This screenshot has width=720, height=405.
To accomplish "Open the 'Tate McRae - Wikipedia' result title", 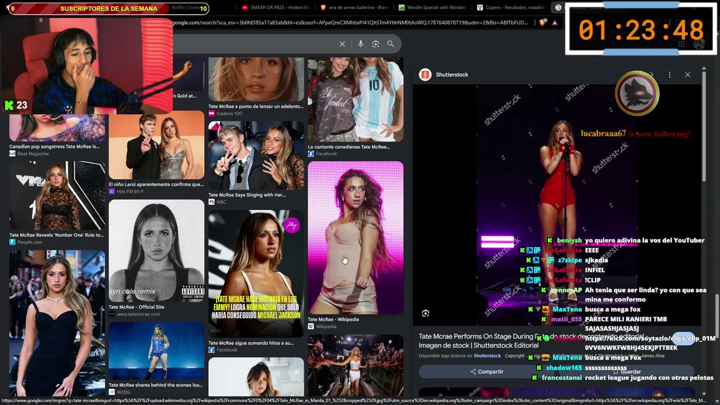I will (334, 319).
